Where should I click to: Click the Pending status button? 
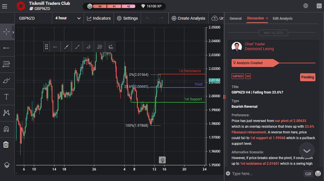tap(307, 77)
